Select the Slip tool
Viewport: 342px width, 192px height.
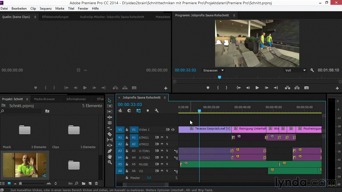pyautogui.click(x=110, y=140)
